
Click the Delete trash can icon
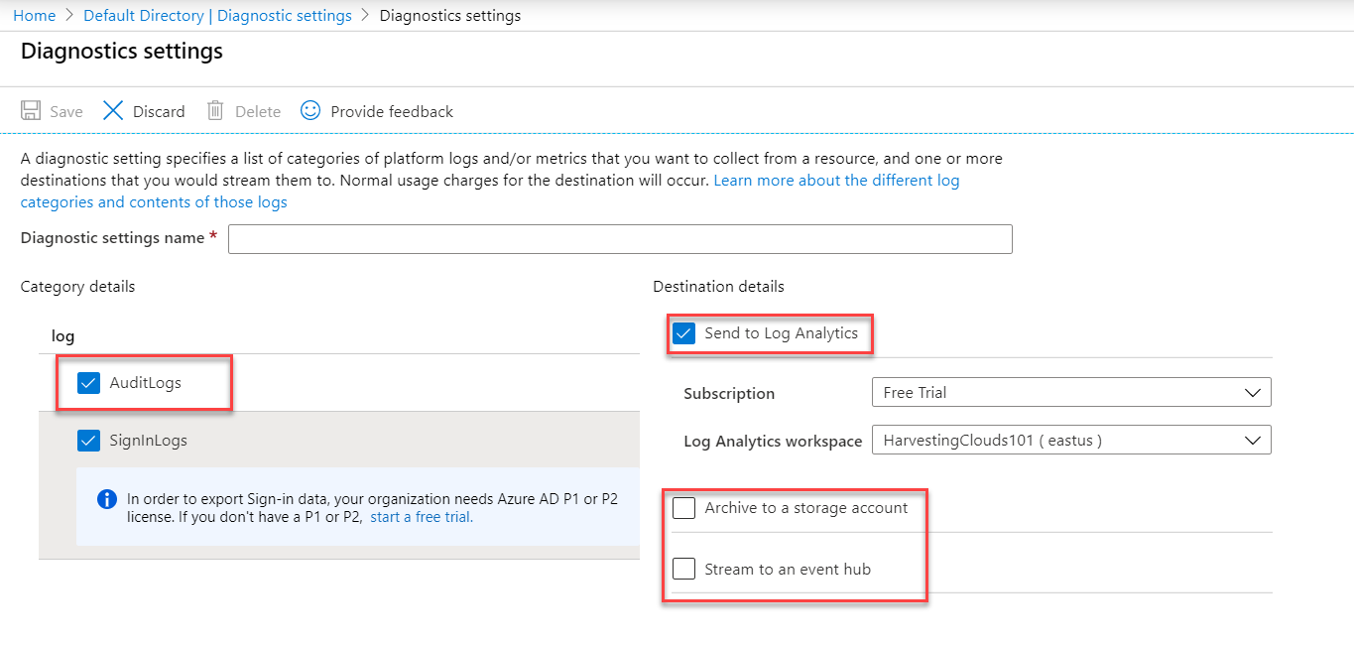[215, 110]
